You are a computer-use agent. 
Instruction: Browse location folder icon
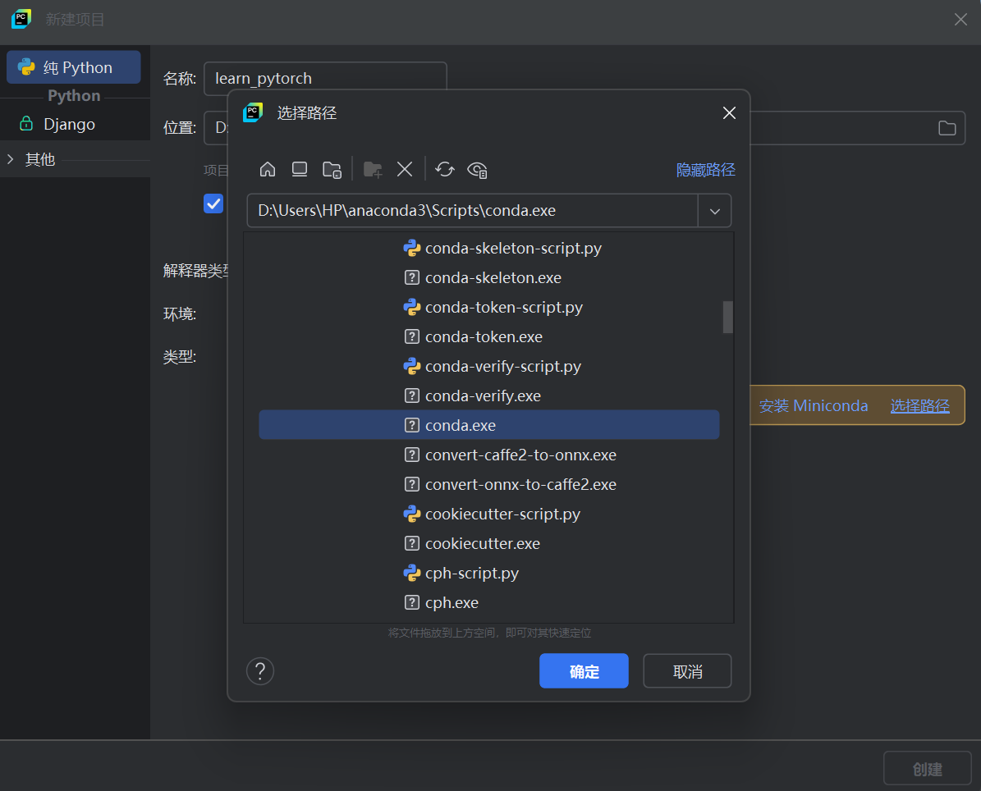[x=947, y=128]
